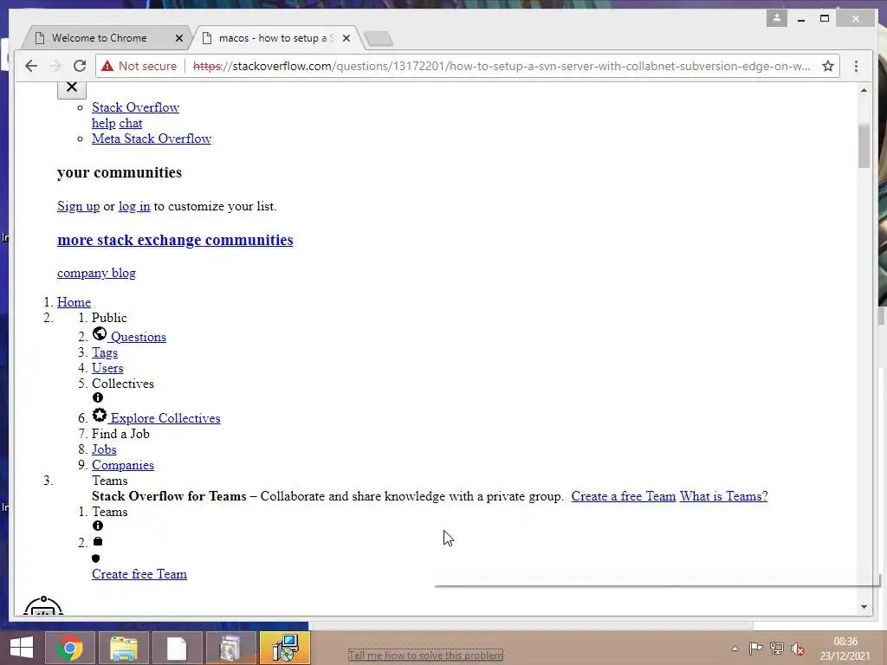Open the Meta Stack Overflow link
This screenshot has height=665, width=887.
tap(151, 139)
